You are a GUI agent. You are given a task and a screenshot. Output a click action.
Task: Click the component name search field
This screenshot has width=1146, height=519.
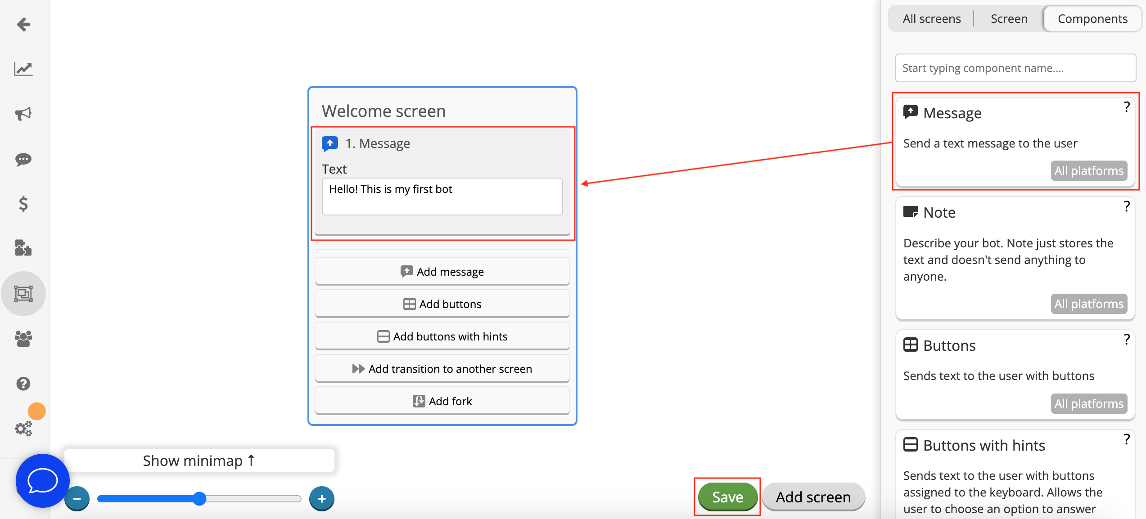click(1015, 68)
